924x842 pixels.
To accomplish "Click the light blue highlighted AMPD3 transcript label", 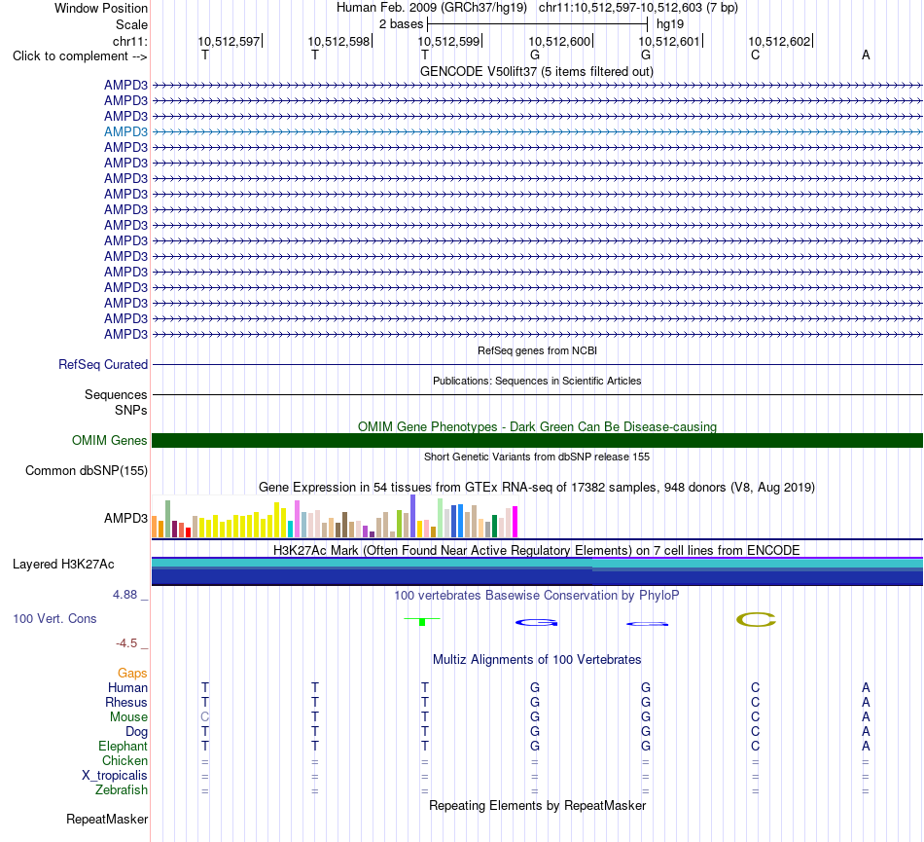I will [x=125, y=131].
